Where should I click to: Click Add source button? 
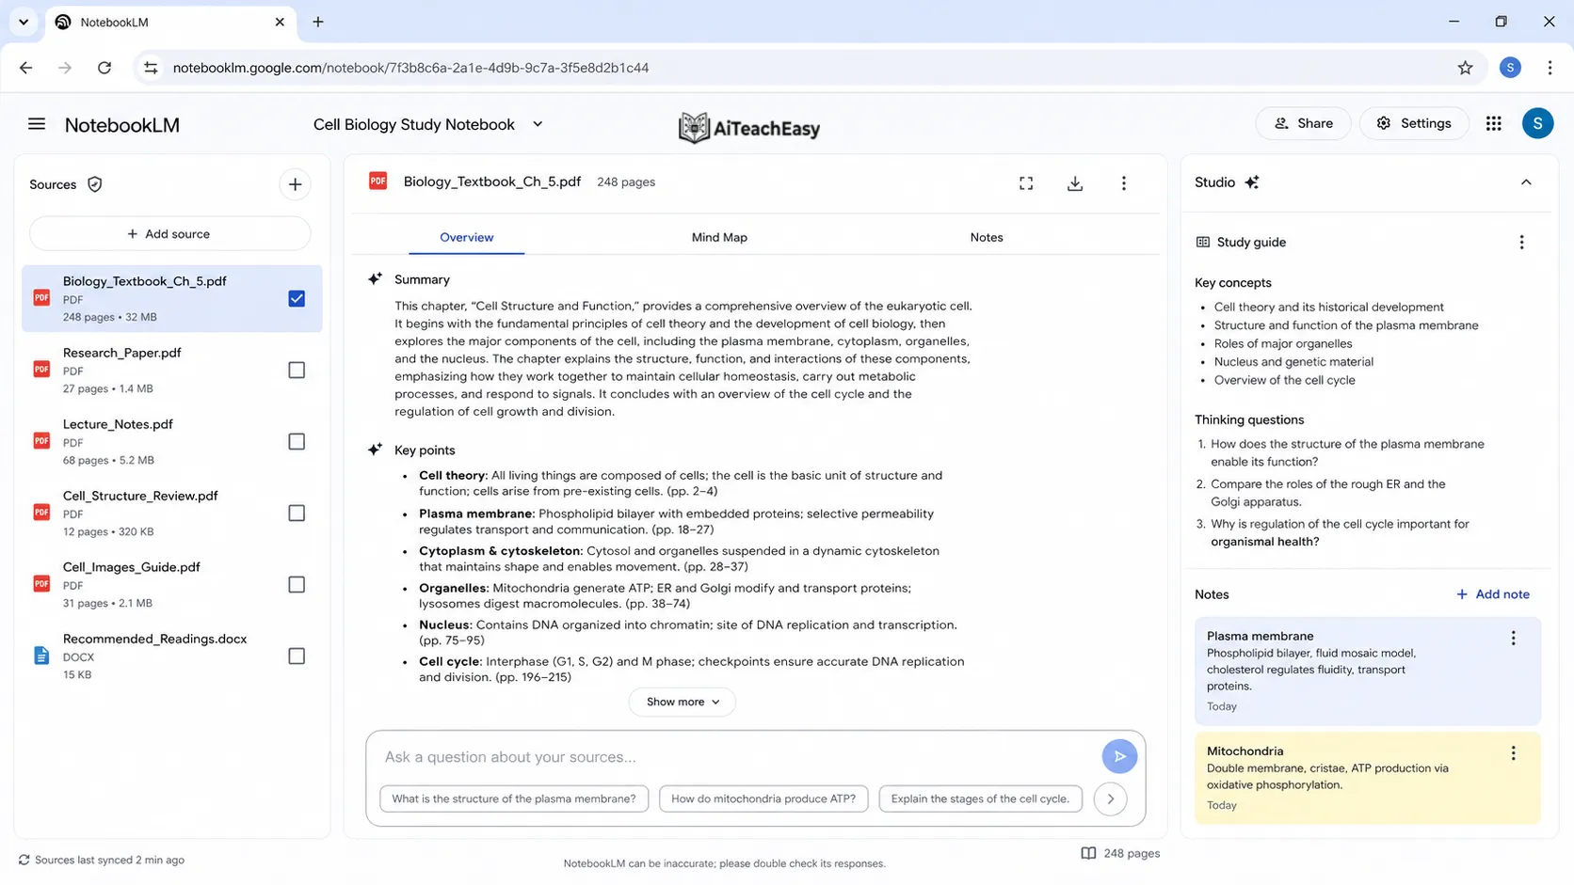coord(169,233)
